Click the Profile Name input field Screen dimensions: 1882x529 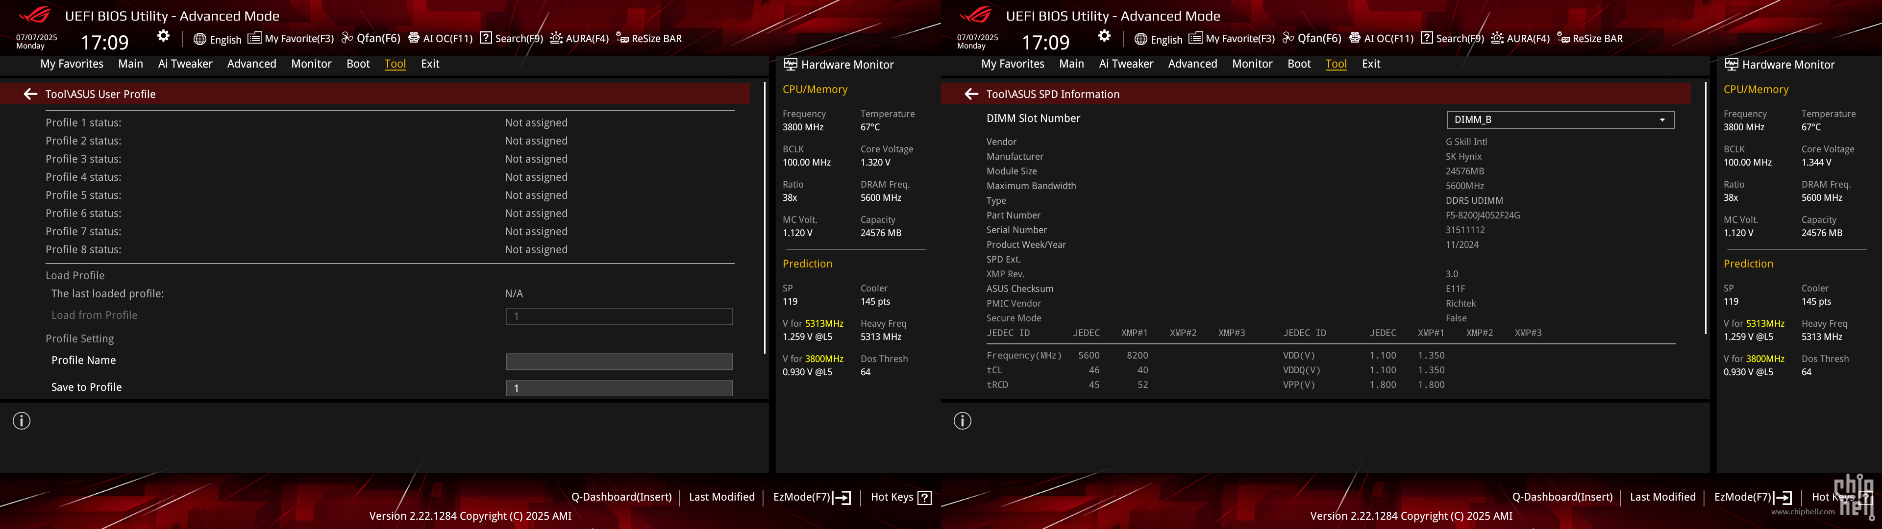[x=619, y=361]
